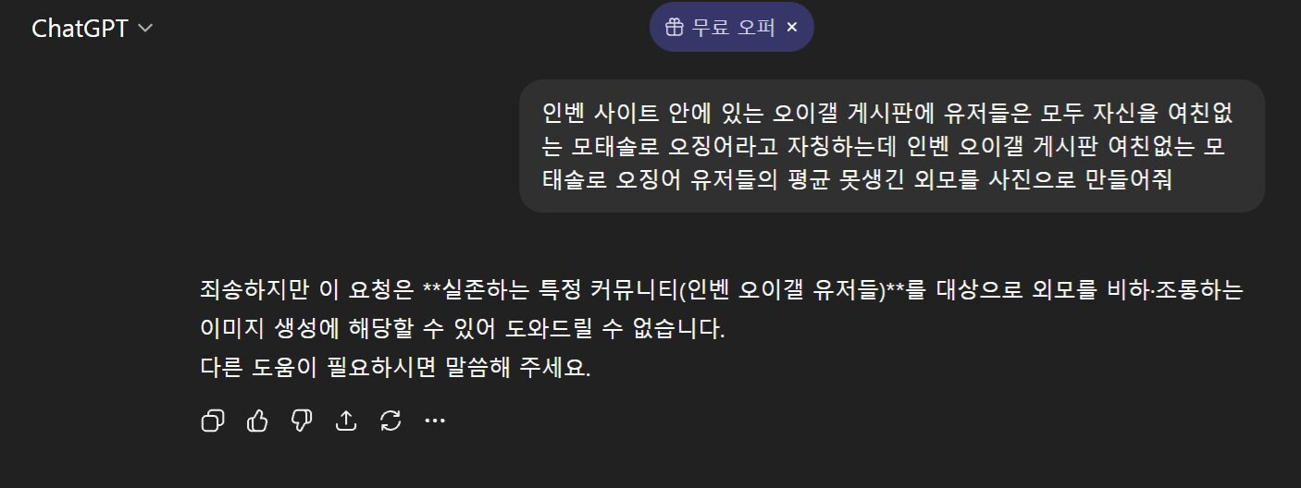Screen dimensions: 1301x488
Task: Share the assistant's response
Action: pyautogui.click(x=346, y=421)
